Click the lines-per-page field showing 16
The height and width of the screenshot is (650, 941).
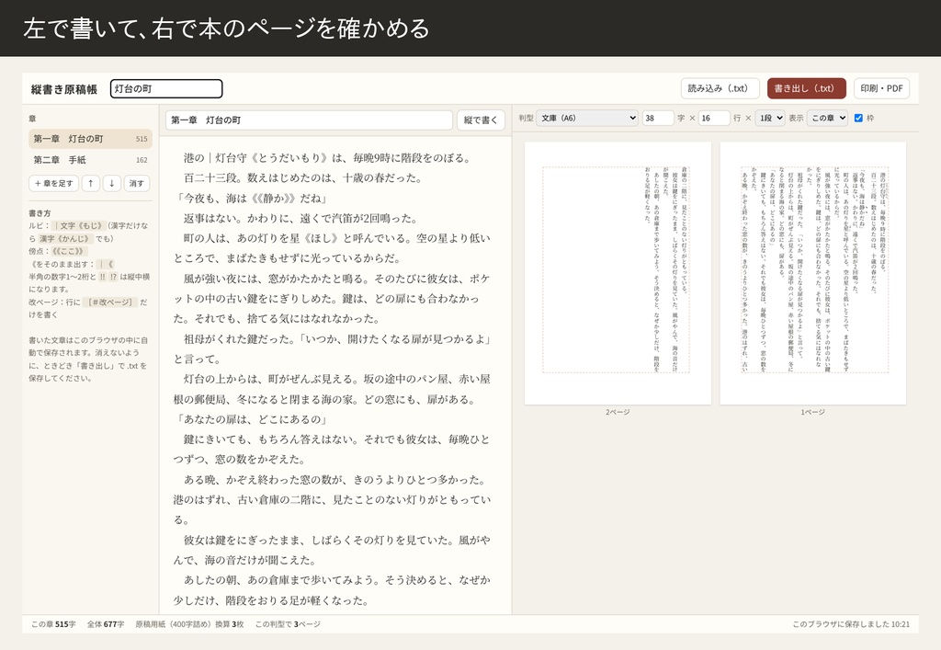point(714,119)
